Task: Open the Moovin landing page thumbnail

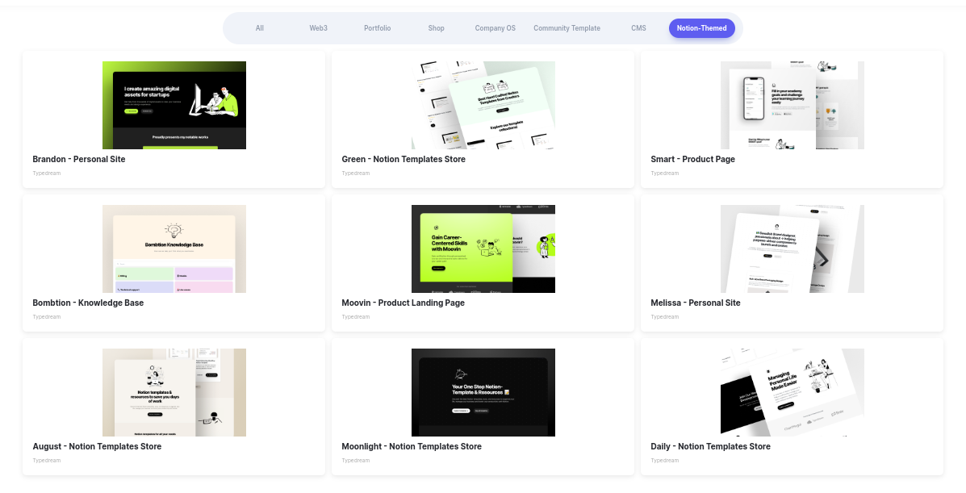Action: (x=483, y=249)
